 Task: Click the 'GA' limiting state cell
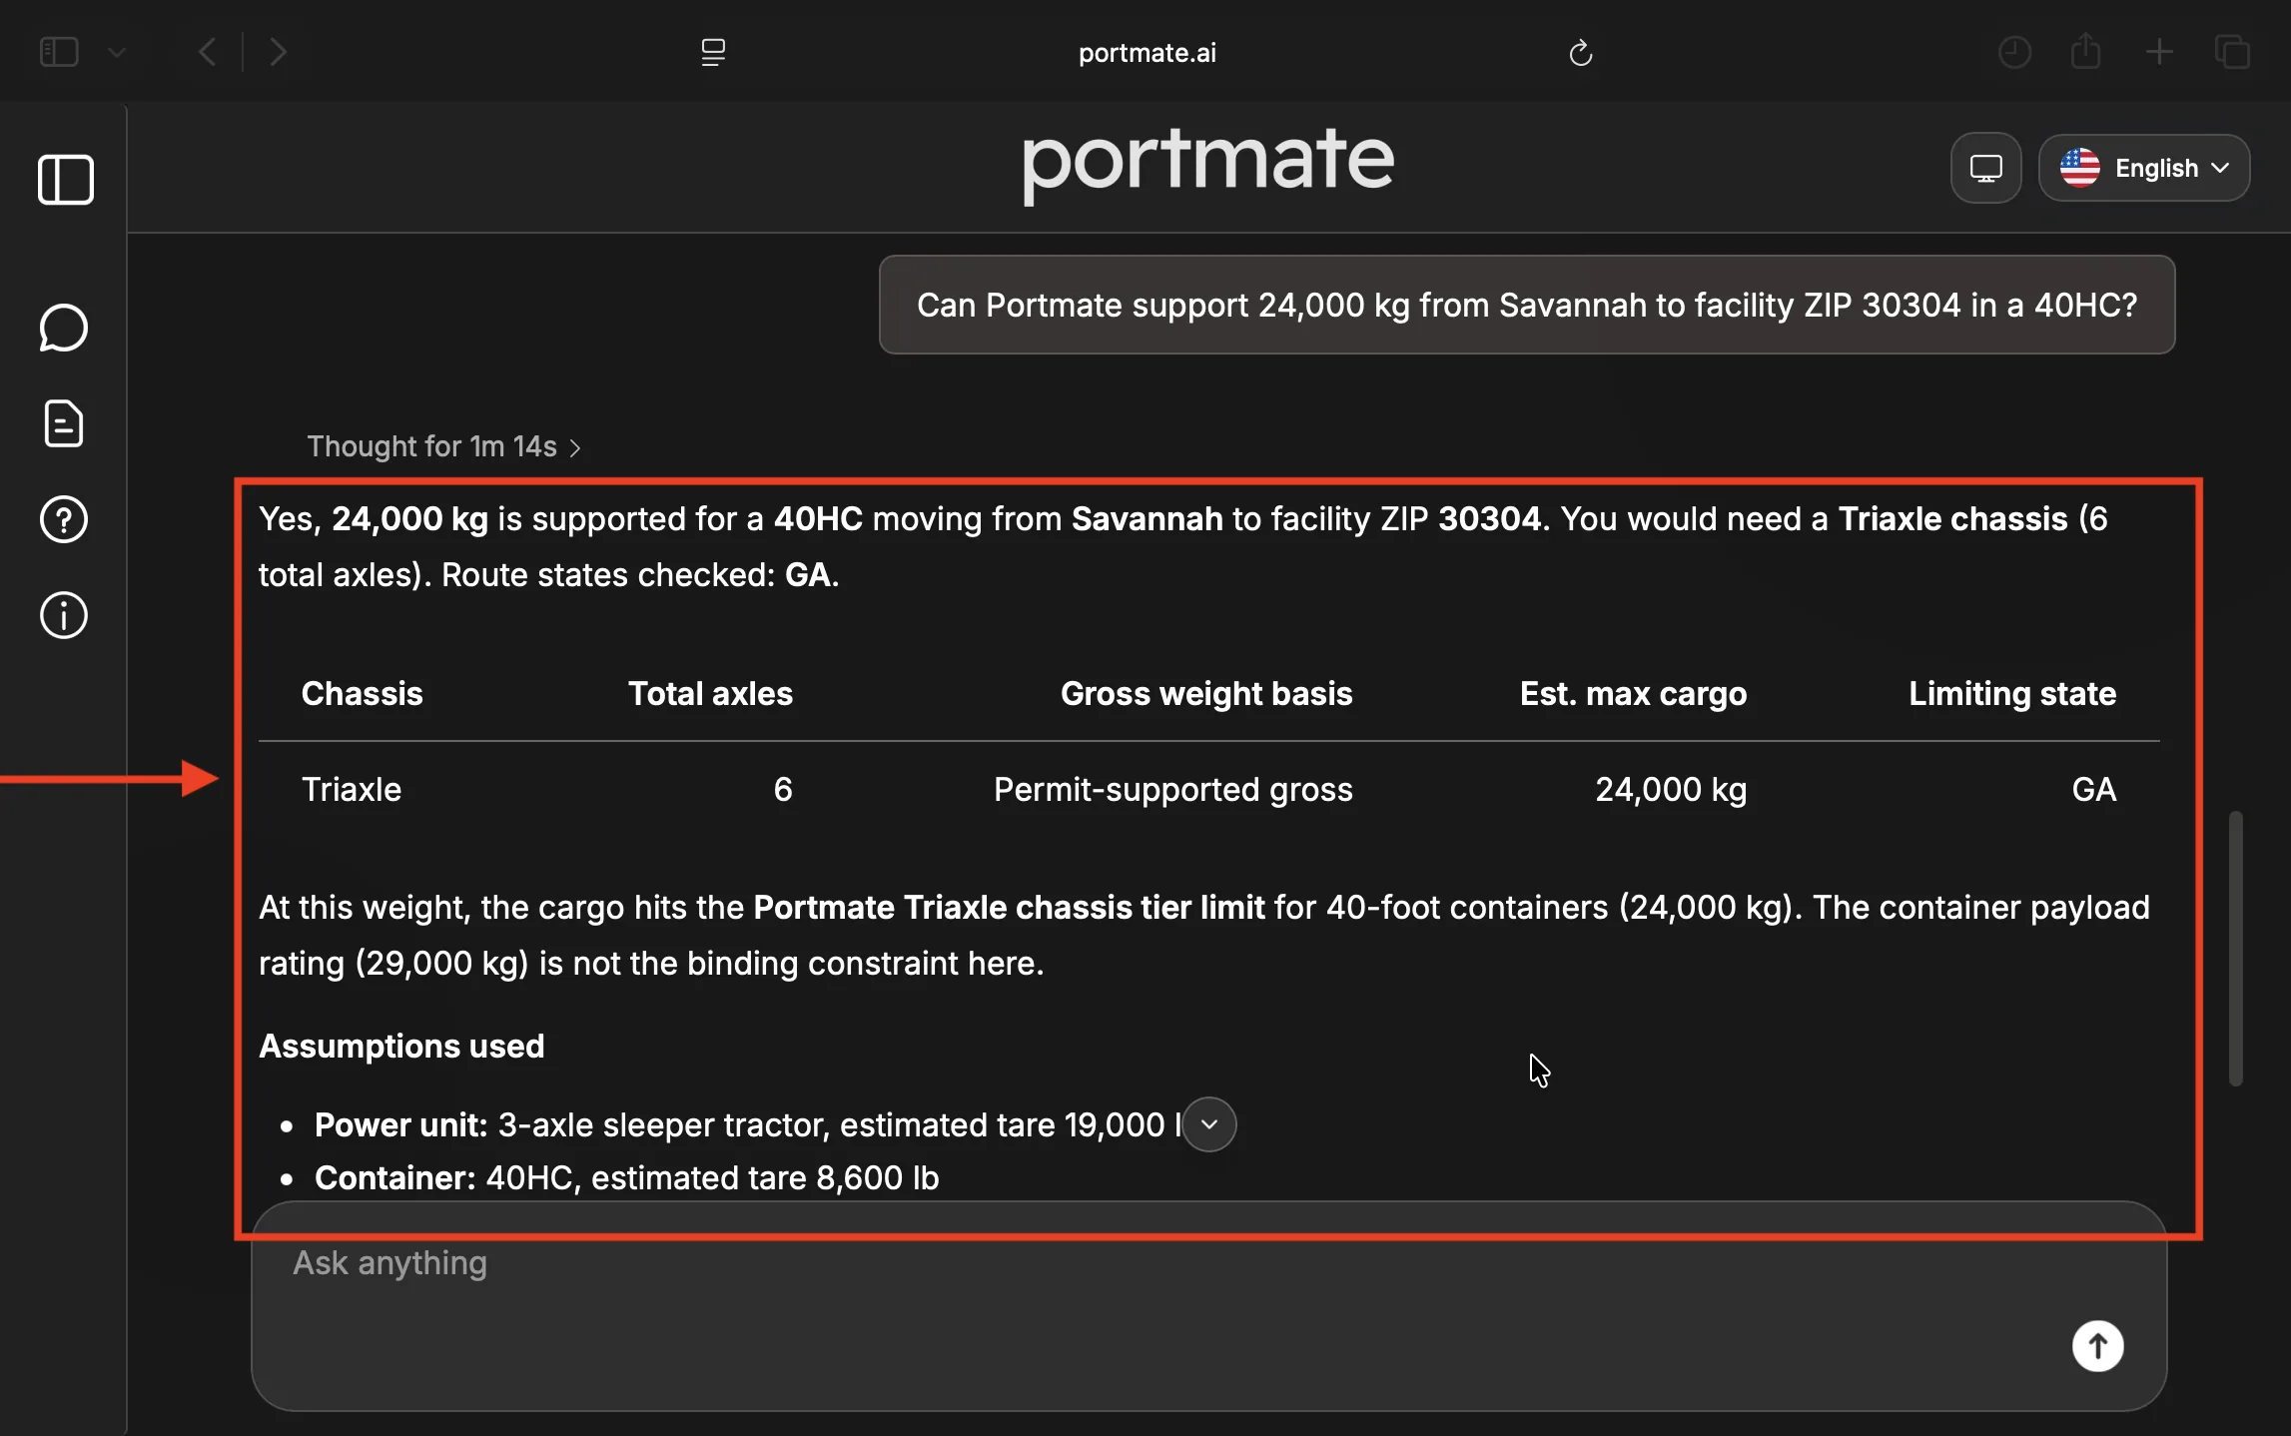click(2093, 789)
